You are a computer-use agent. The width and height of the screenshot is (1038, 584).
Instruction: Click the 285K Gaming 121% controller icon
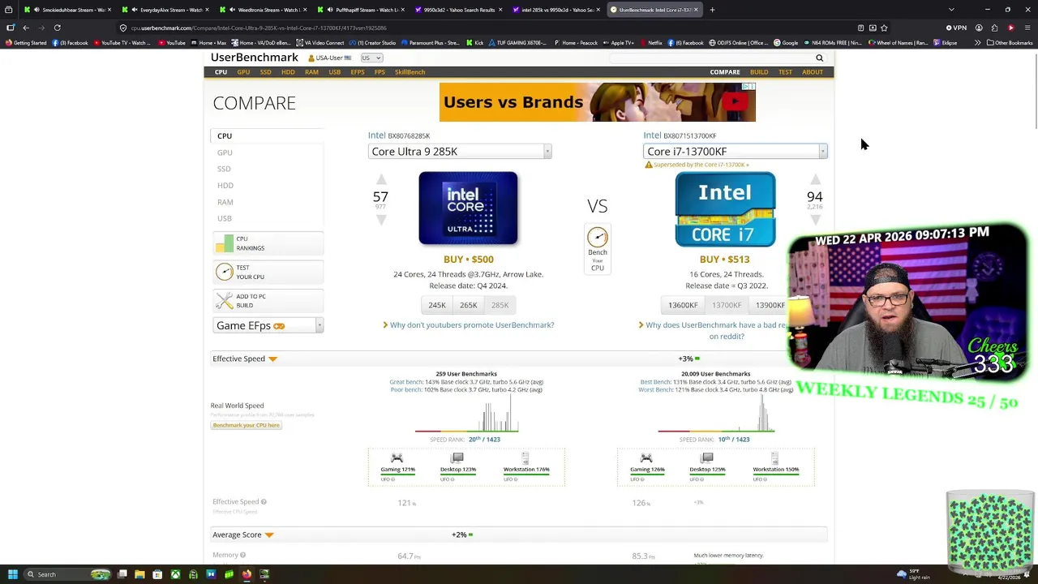pos(397,458)
